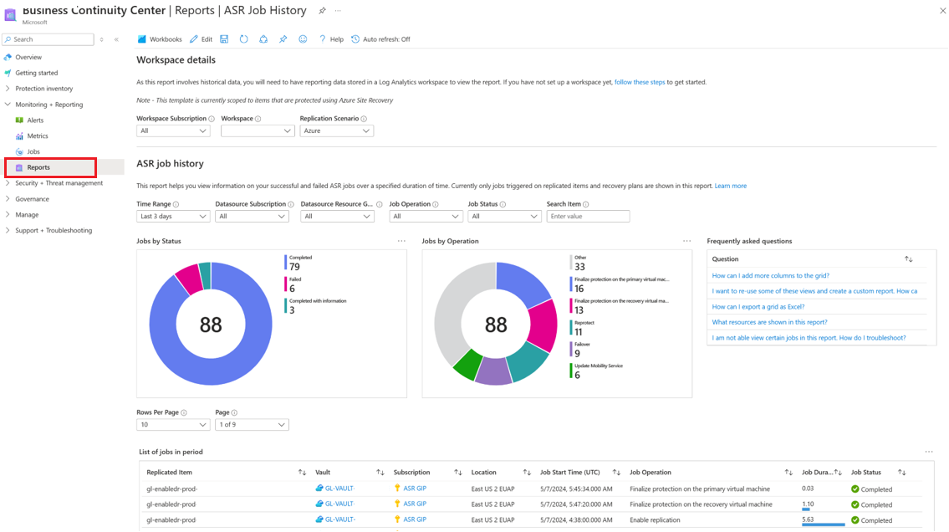The height and width of the screenshot is (532, 949).
Task: Collapse the sidebar with the double chevron
Action: [x=116, y=39]
